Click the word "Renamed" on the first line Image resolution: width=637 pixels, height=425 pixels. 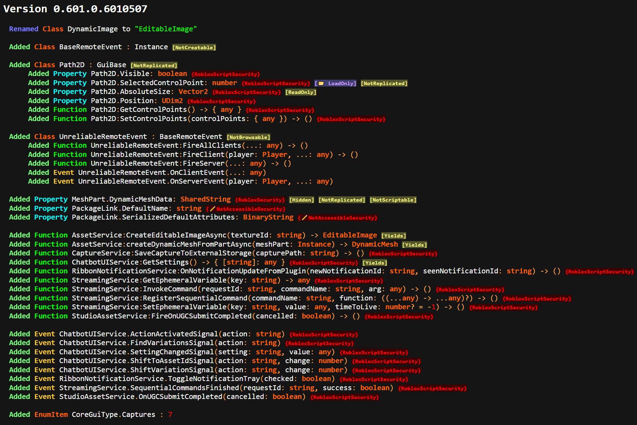(24, 29)
